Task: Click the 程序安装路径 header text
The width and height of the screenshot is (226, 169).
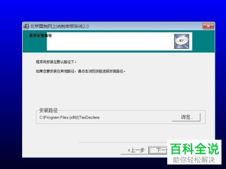Action: tap(41, 36)
